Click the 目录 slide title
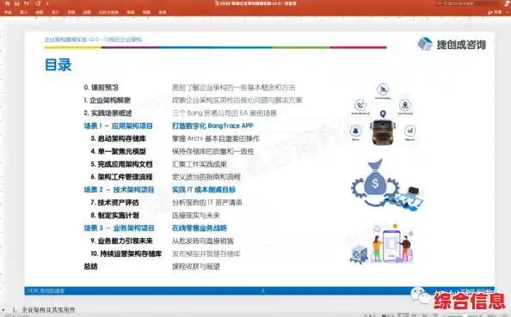 click(58, 64)
